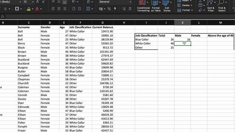This screenshot has width=235, height=132.
Task: Click the Increase Decimal icon
Action: click(x=124, y=9)
